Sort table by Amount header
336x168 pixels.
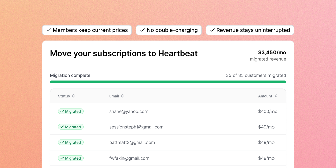coord(265,96)
